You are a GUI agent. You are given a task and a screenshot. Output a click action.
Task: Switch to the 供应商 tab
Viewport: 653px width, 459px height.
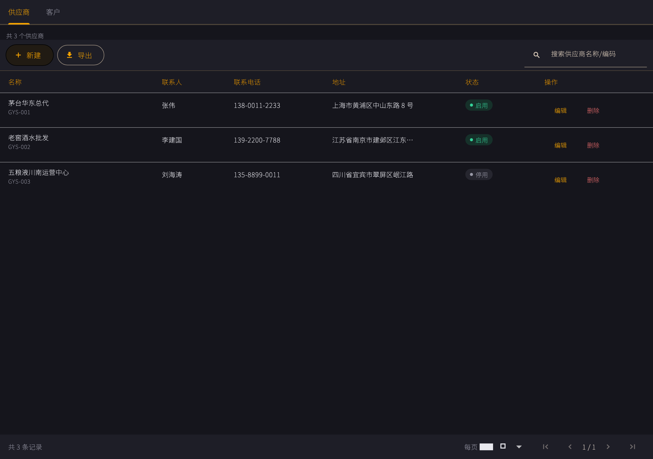point(19,12)
